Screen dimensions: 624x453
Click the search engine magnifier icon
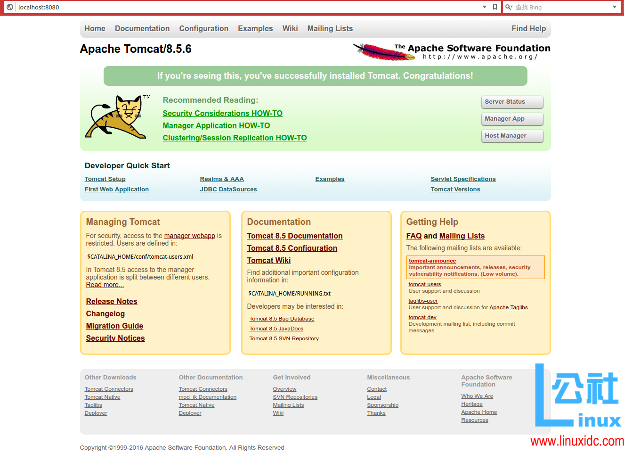pos(508,7)
